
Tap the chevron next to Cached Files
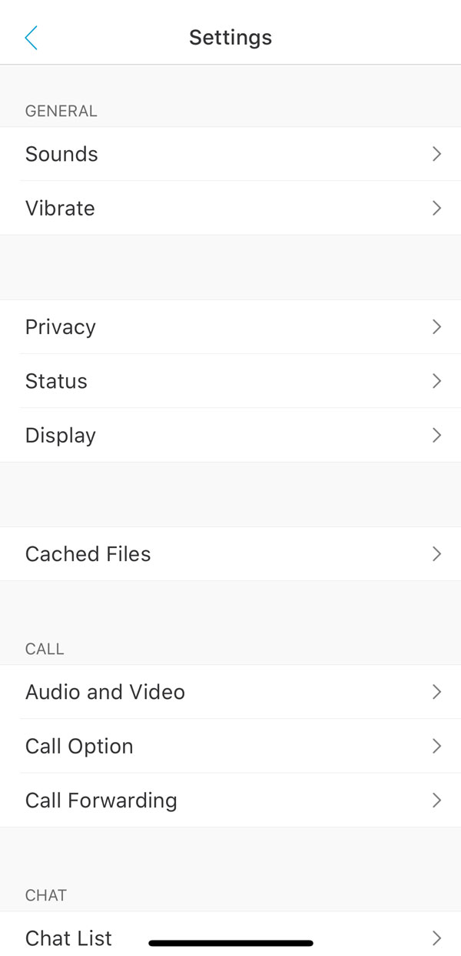coord(436,553)
